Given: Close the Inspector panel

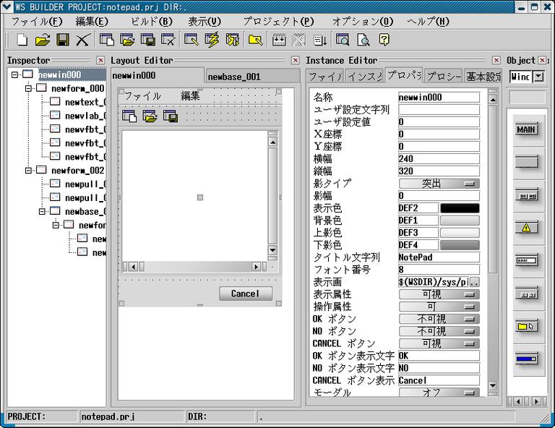Looking at the screenshot, I should point(101,61).
